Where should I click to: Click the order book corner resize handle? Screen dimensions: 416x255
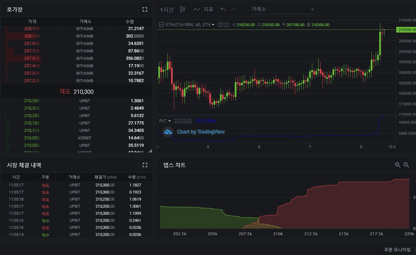[150, 151]
